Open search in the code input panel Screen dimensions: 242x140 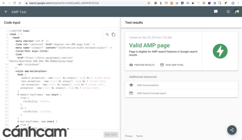click(x=107, y=34)
